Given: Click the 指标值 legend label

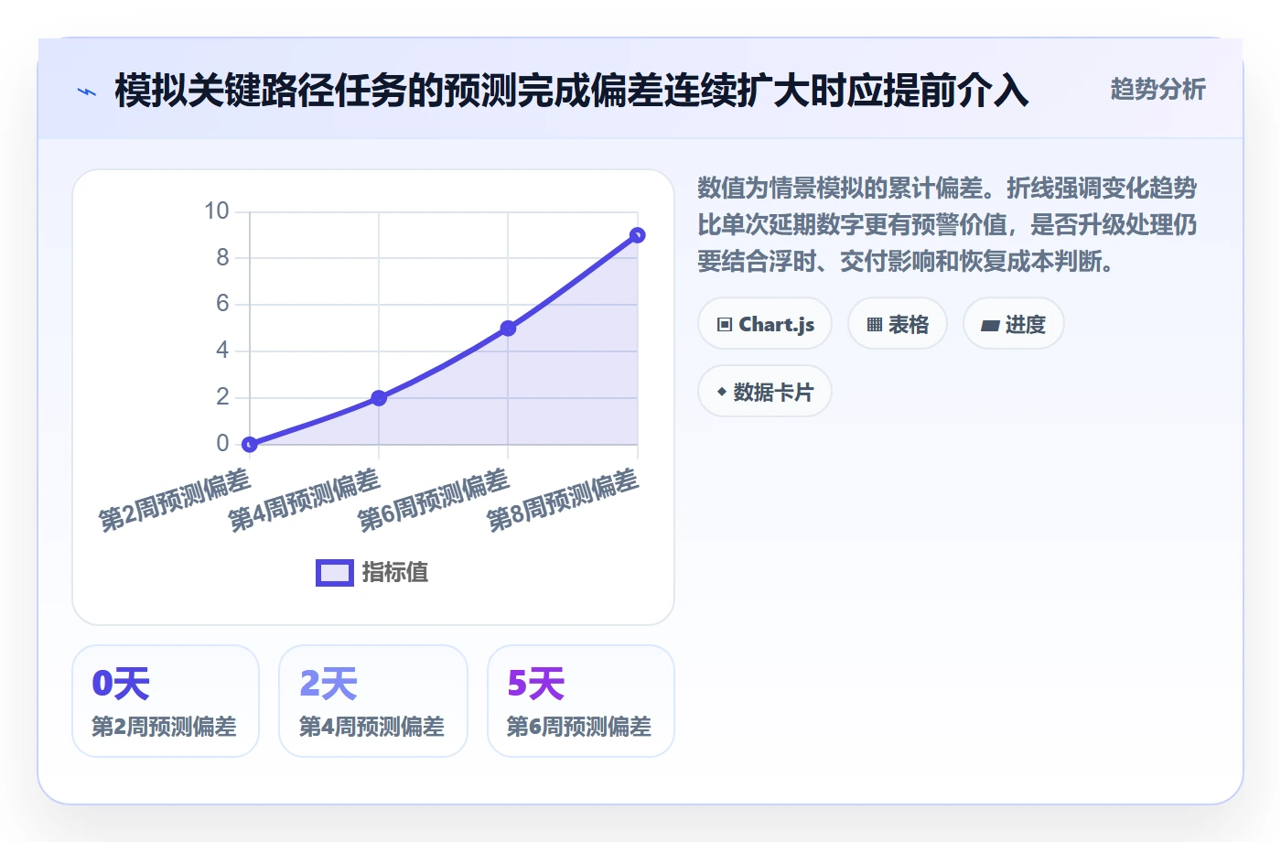Looking at the screenshot, I should pos(395,573).
